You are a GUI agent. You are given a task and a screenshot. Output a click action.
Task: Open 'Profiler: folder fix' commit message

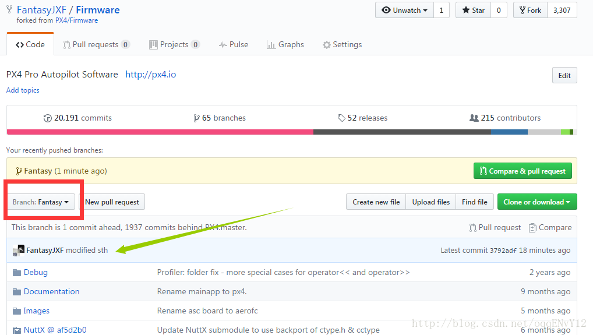point(283,272)
